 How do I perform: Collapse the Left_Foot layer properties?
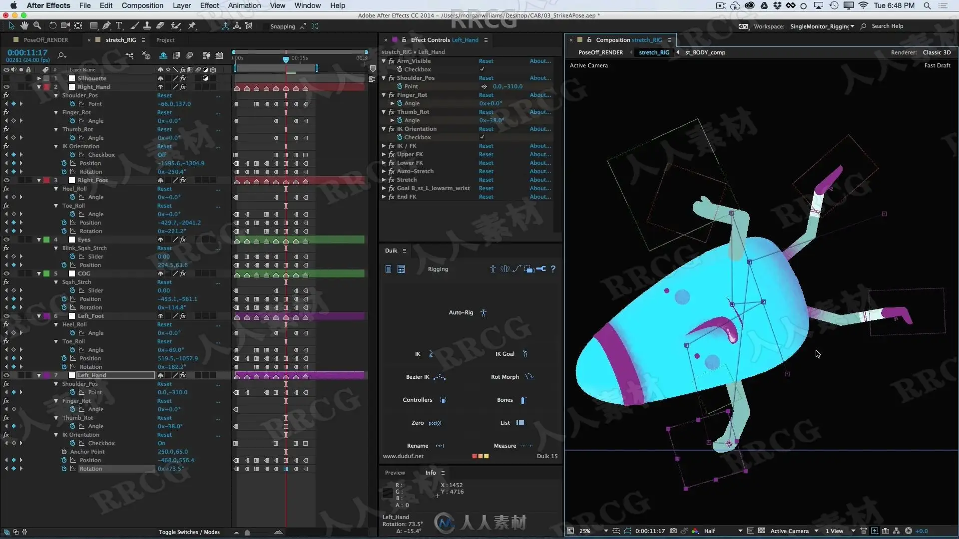coord(39,316)
